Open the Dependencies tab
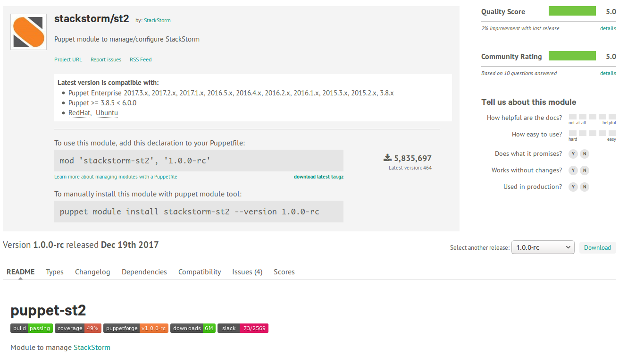This screenshot has width=619, height=357. (144, 272)
